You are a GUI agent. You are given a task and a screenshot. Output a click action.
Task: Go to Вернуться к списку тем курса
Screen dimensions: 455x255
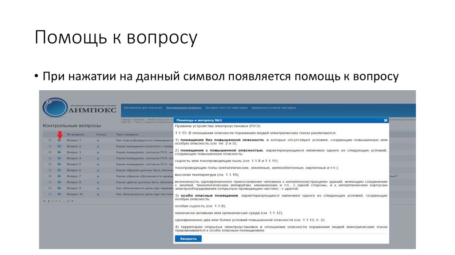274,108
